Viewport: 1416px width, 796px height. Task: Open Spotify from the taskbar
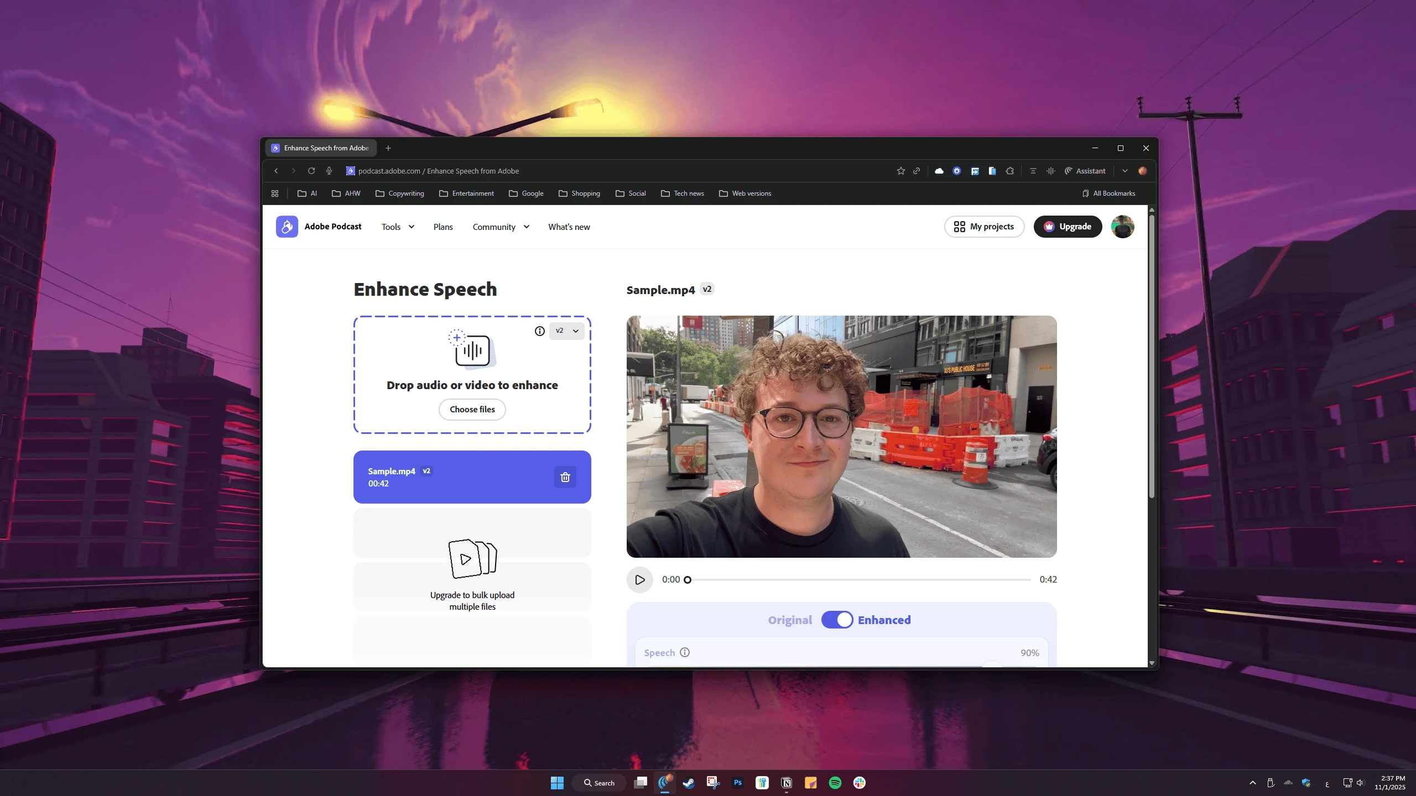tap(835, 783)
